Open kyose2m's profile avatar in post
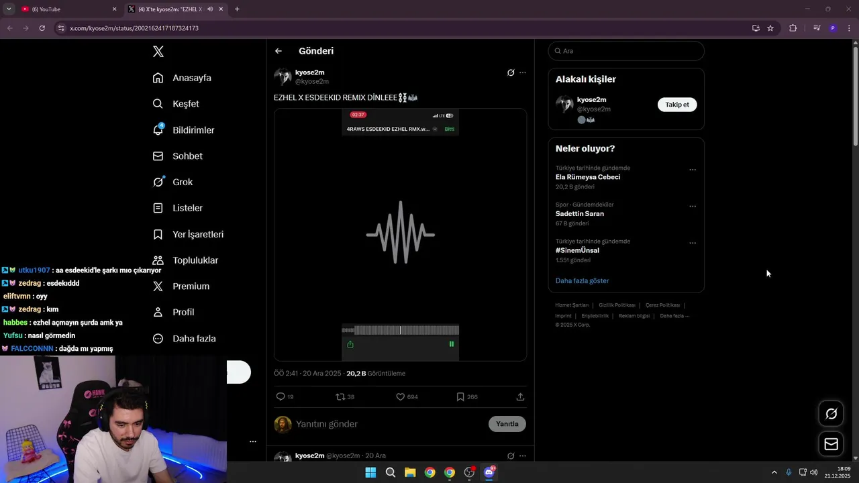859x483 pixels. click(283, 76)
